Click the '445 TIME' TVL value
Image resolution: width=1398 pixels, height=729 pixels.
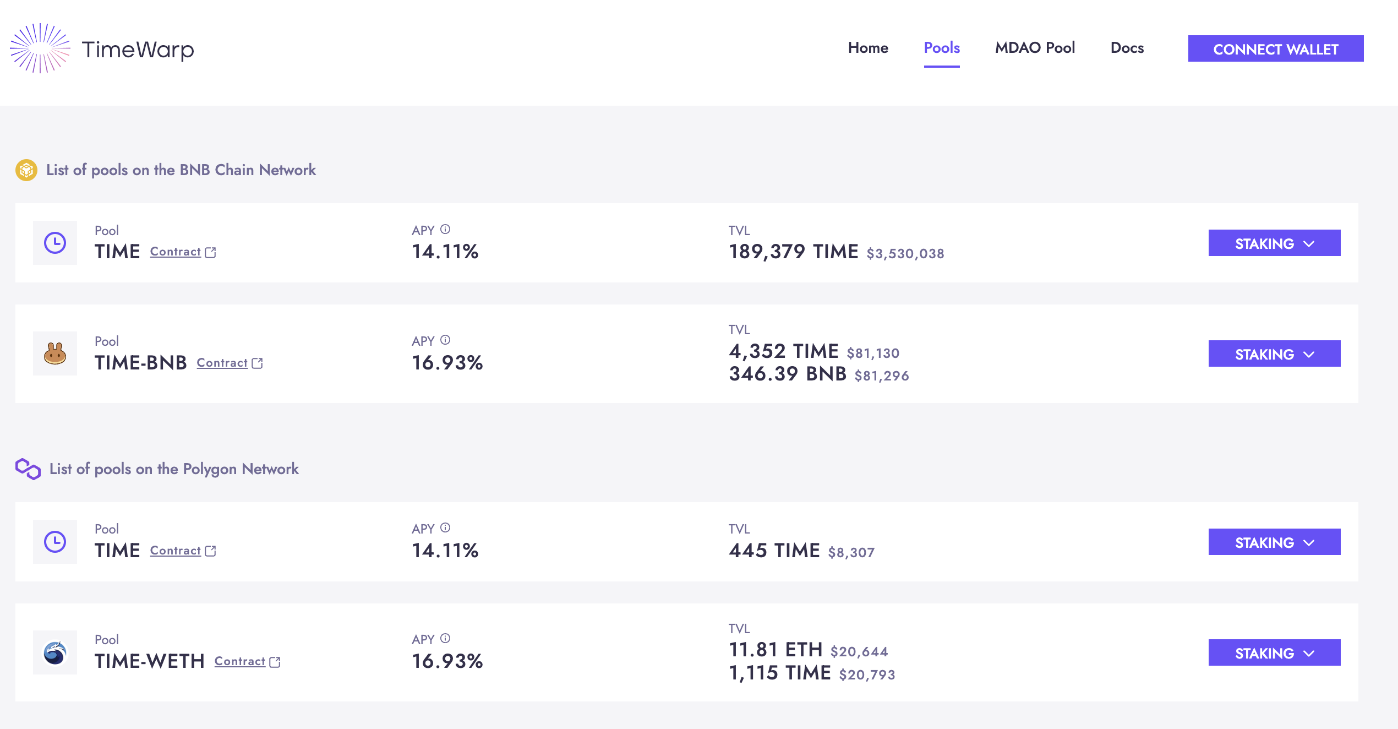click(x=774, y=551)
